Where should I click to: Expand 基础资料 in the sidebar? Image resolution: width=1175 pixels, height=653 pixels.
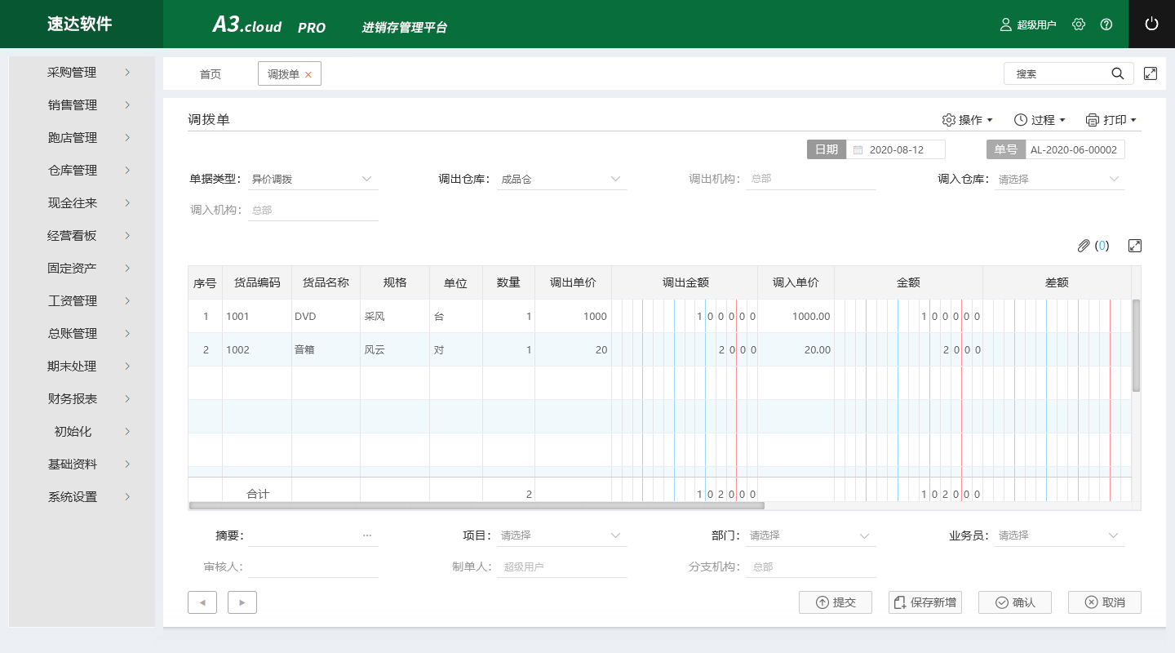(x=82, y=464)
